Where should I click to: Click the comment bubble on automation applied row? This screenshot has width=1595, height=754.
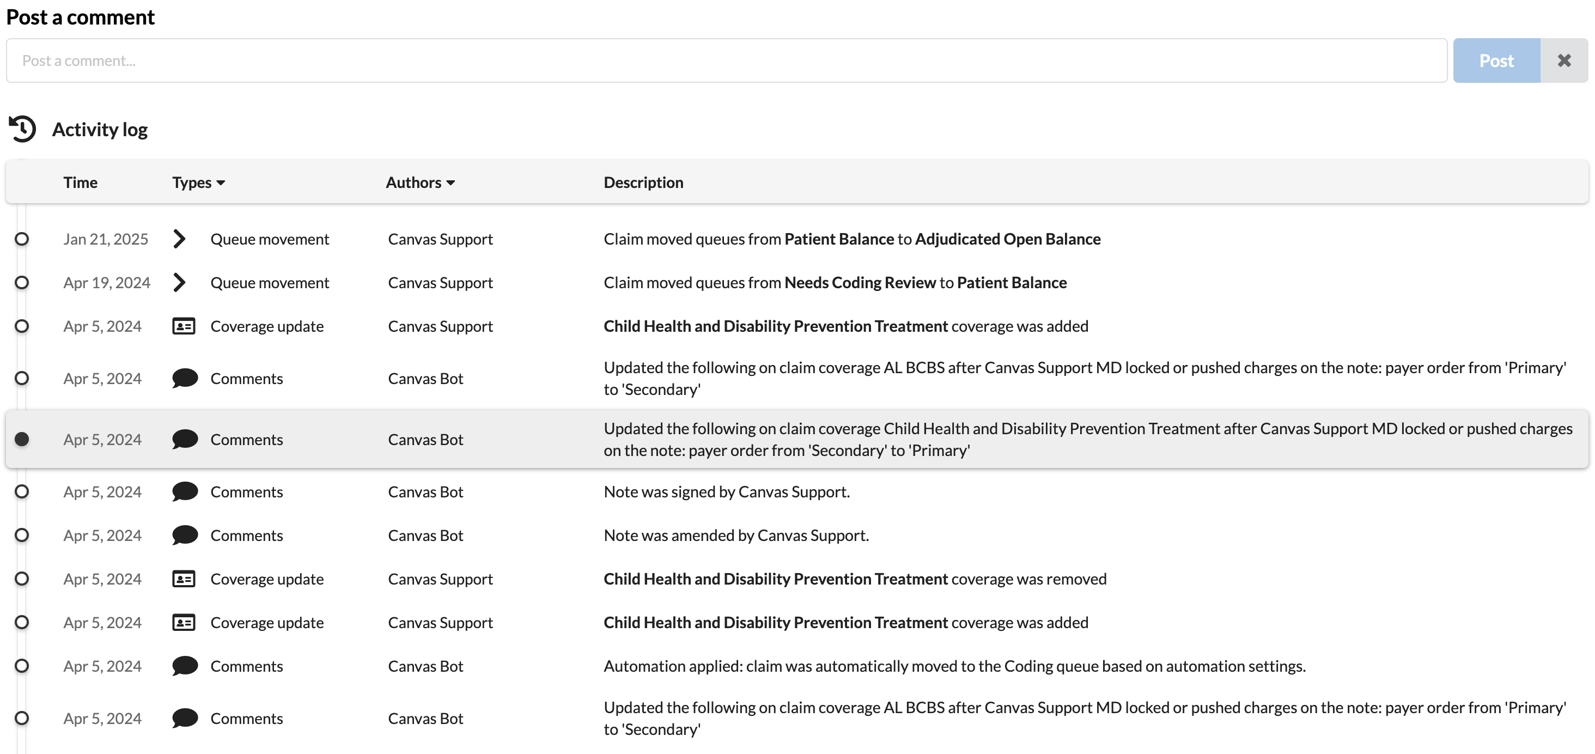tap(185, 666)
